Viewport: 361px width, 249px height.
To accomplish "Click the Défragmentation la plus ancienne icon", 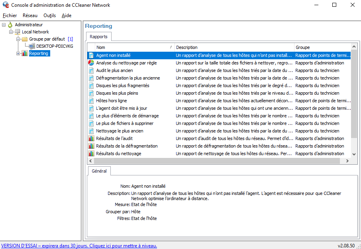I will coord(91,78).
